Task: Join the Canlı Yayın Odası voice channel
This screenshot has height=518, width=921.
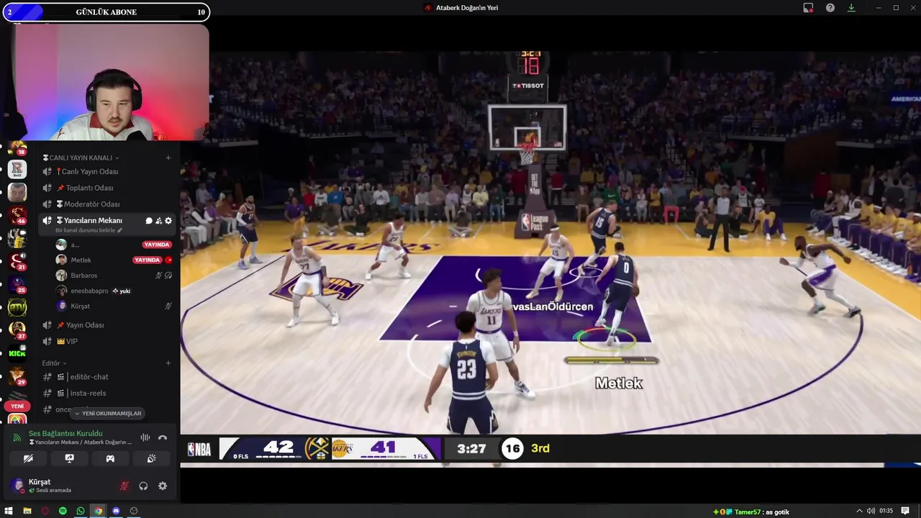Action: coord(108,172)
